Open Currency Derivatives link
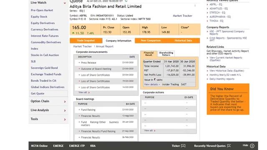 click(x=45, y=30)
